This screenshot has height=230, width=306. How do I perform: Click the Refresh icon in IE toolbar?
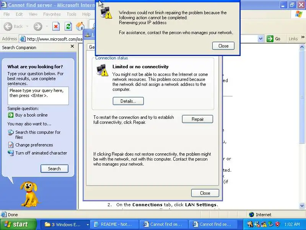click(68, 26)
